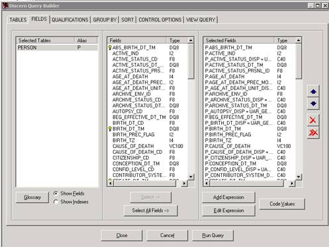Viewport: 329px width, 247px height.
Task: Click key icon beside BIRTH_DT_TM field
Action: pyautogui.click(x=110, y=129)
